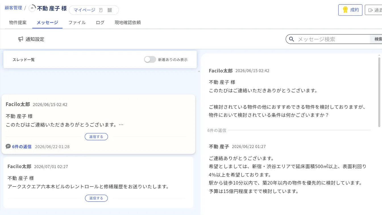The height and width of the screenshot is (215, 382).
Task: Click 返信する in the 2026/07/01 thread
Action: coord(96,198)
